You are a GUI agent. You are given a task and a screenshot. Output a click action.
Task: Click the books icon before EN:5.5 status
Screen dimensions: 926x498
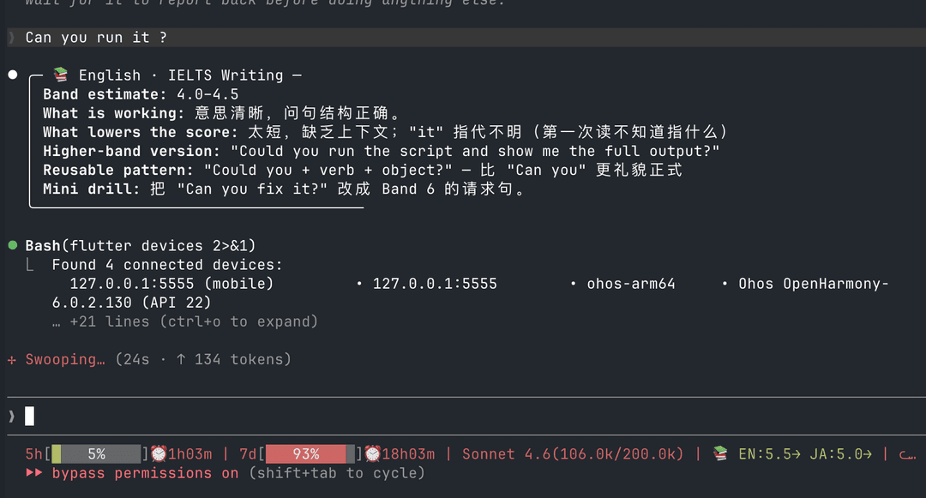[x=720, y=453]
